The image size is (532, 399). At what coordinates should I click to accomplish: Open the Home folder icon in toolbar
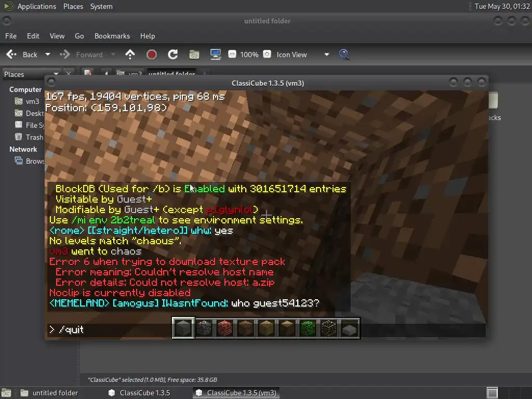pos(194,54)
